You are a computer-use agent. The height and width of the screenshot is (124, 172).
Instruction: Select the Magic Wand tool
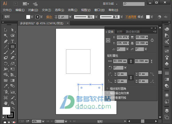coord(6,35)
